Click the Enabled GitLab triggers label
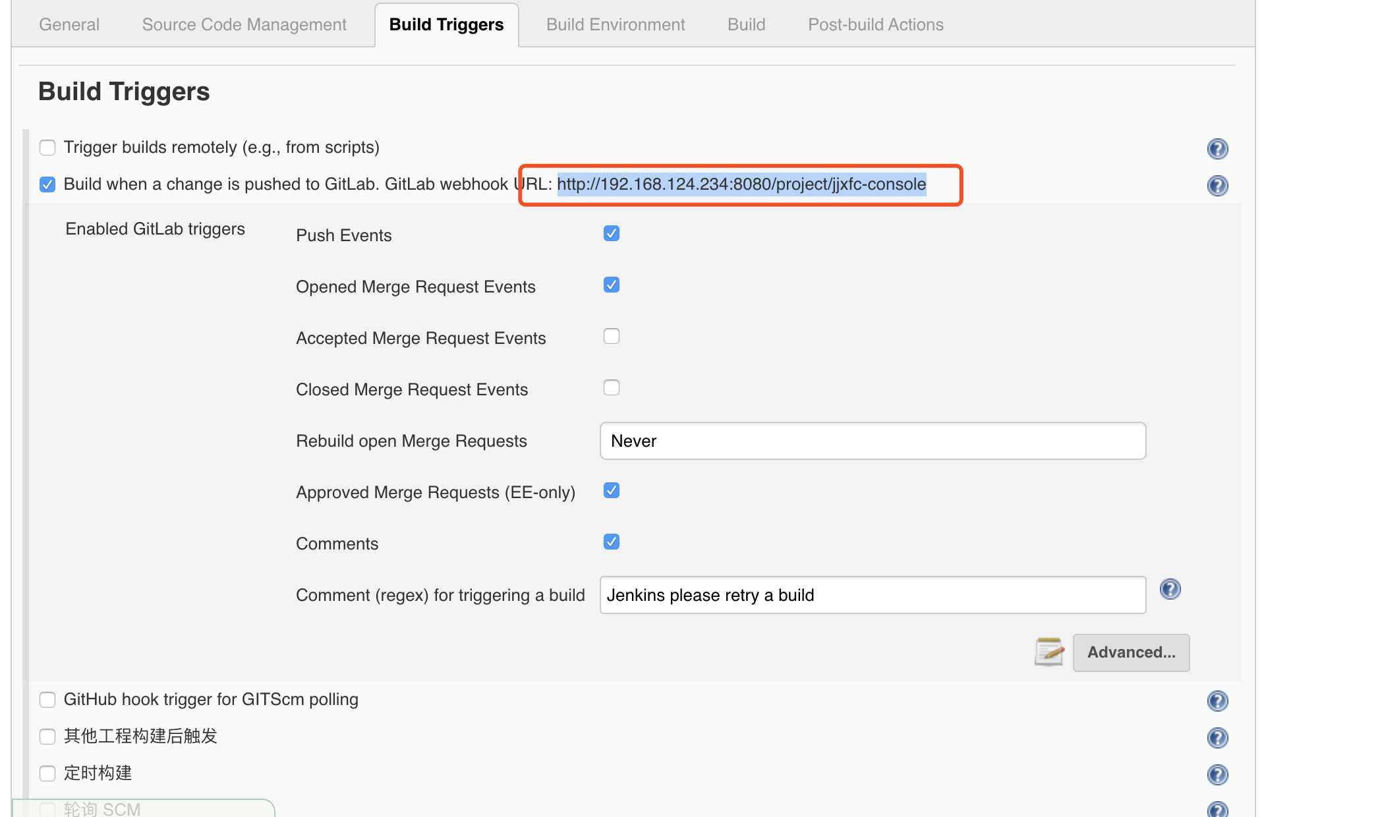 pyautogui.click(x=155, y=229)
